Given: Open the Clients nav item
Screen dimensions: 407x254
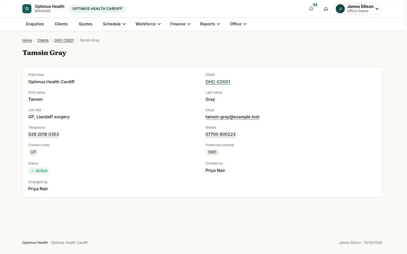Looking at the screenshot, I should (61, 24).
